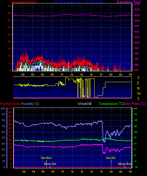The height and width of the screenshot is (176, 147).
Task: Click the 45 windspeed scale value
Action: point(9,6)
